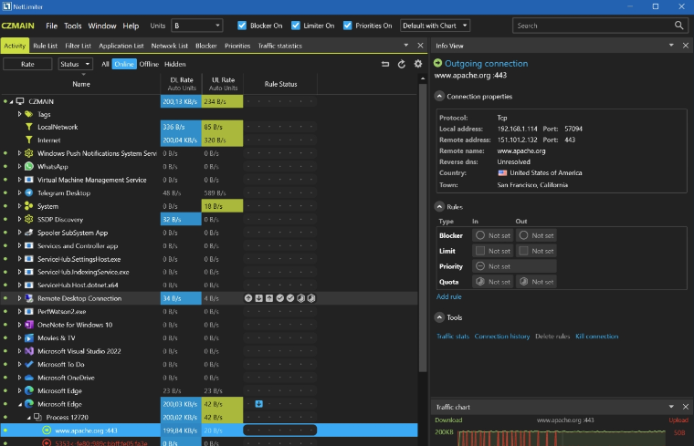
Task: Switch to the Rule List tab
Action: tap(46, 45)
